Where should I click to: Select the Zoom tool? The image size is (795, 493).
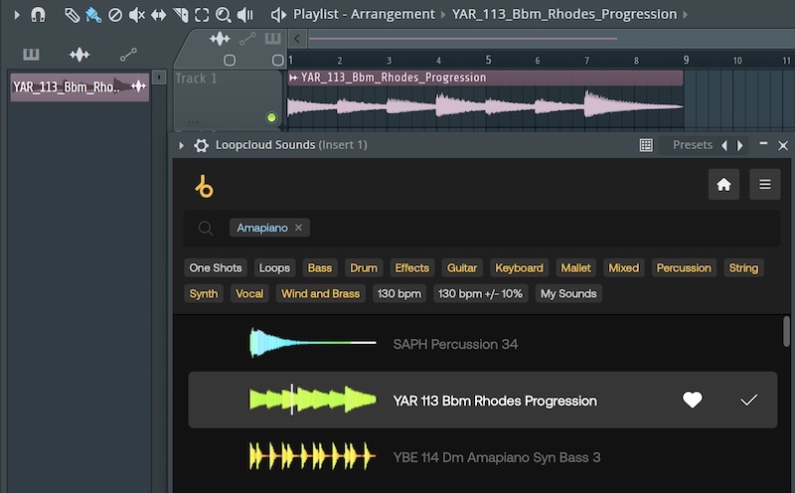click(223, 15)
